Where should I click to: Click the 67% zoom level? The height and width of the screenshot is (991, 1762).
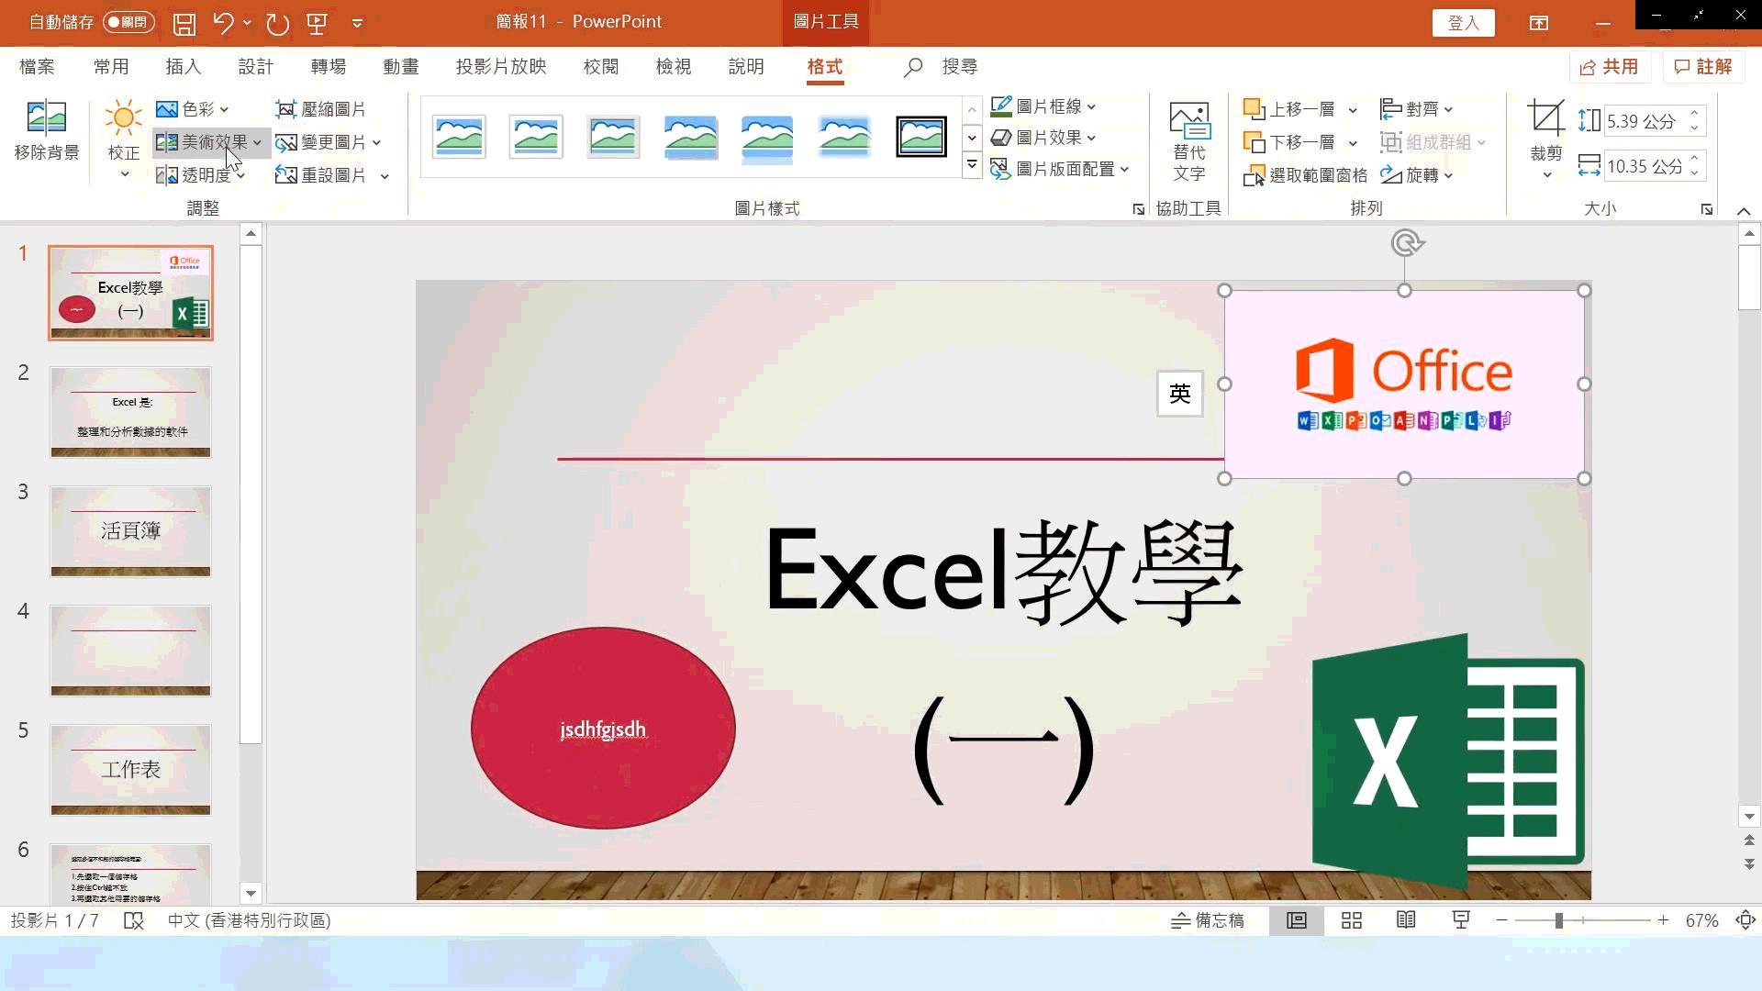coord(1702,920)
